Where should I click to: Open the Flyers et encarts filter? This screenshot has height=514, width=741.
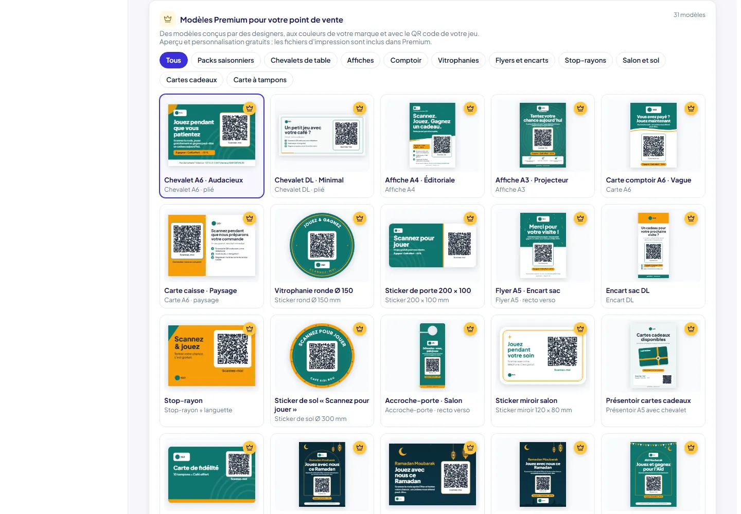(x=522, y=60)
